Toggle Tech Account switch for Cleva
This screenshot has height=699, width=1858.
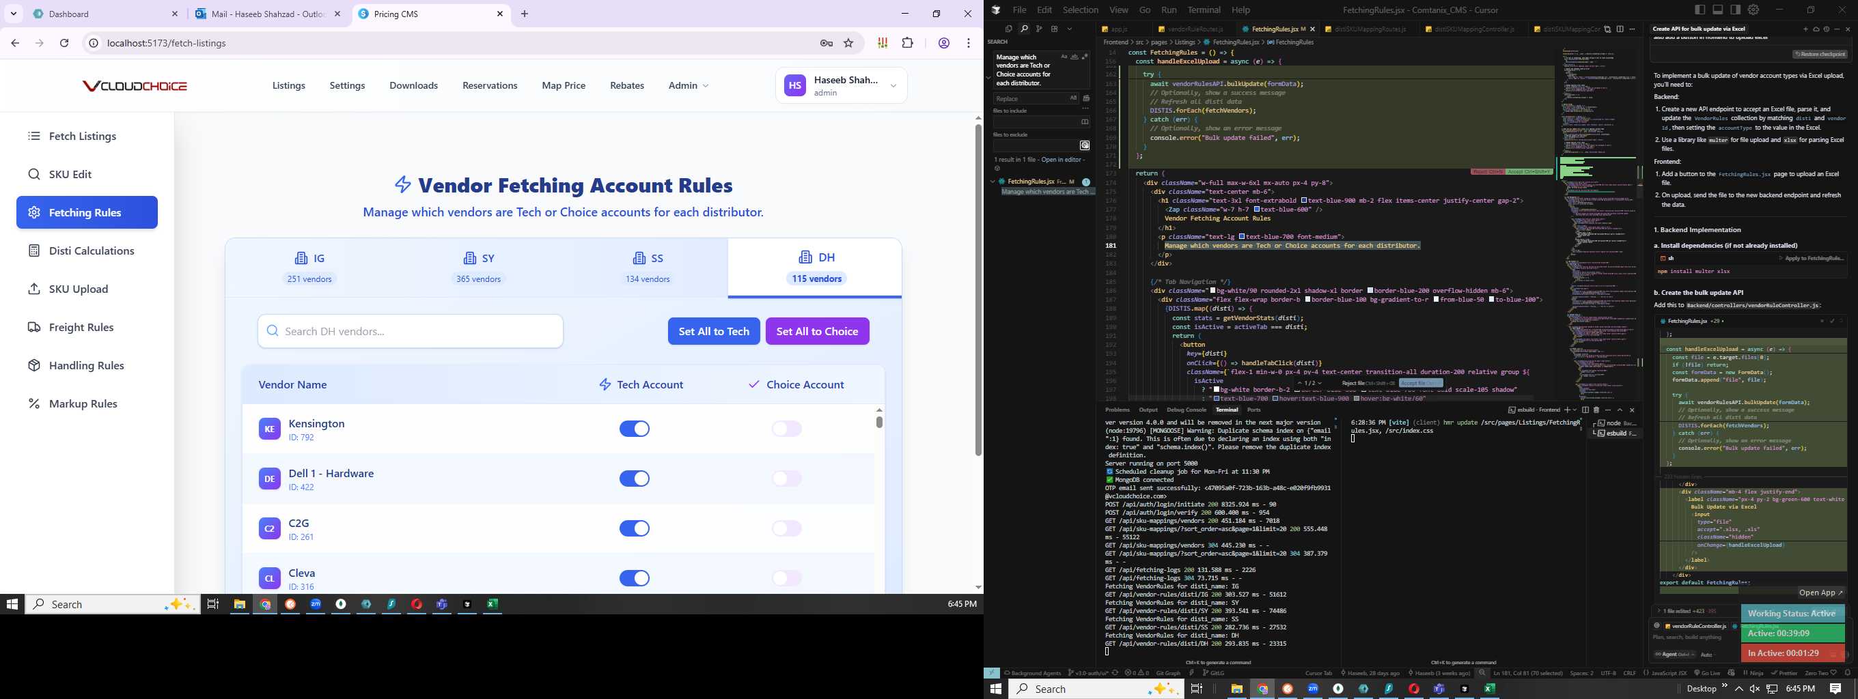(x=635, y=578)
